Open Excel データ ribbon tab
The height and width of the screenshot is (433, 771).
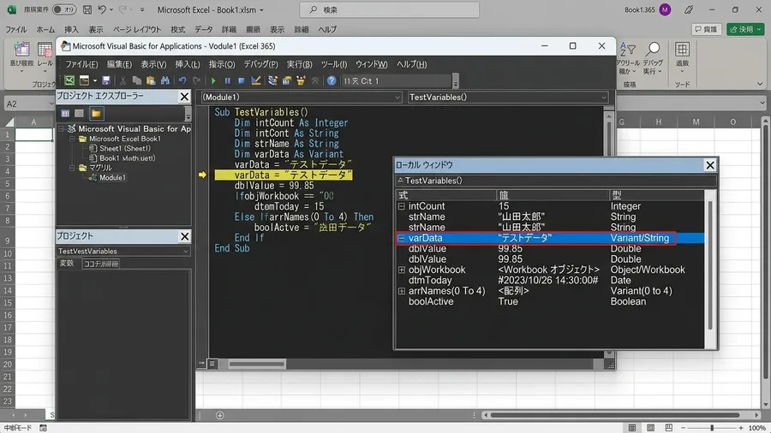tap(203, 29)
